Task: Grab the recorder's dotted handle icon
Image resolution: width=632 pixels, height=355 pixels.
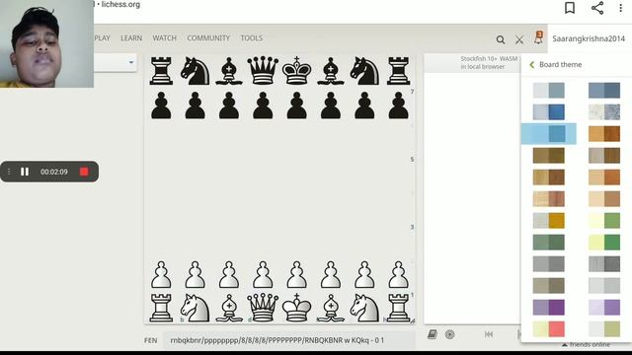Action: point(9,172)
